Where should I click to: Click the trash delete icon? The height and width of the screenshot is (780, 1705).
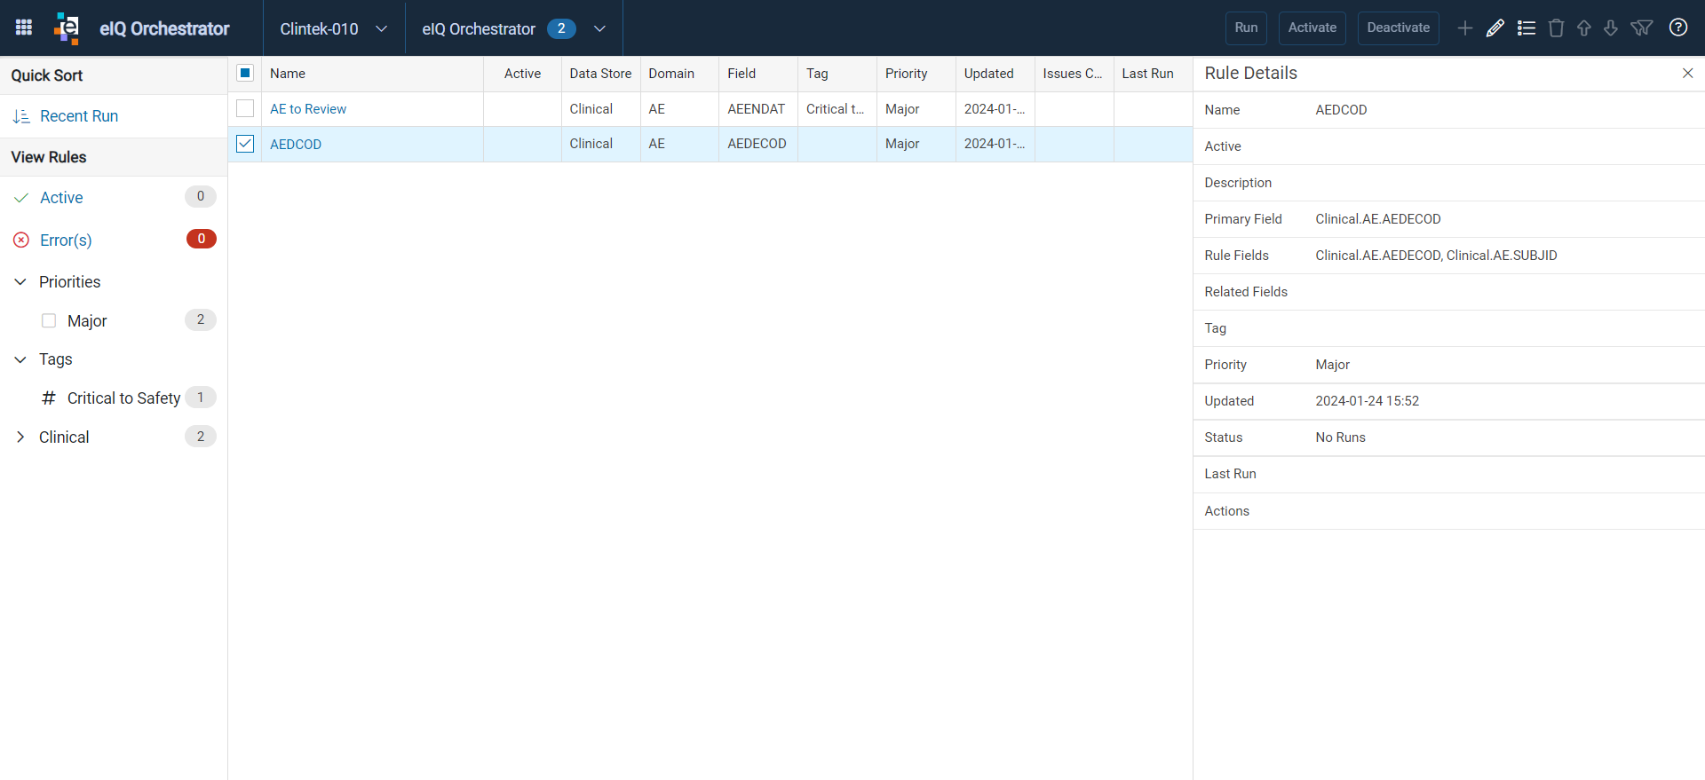pos(1556,28)
